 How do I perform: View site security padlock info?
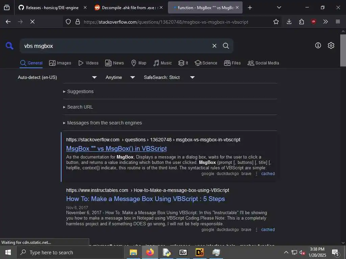tap(77, 22)
